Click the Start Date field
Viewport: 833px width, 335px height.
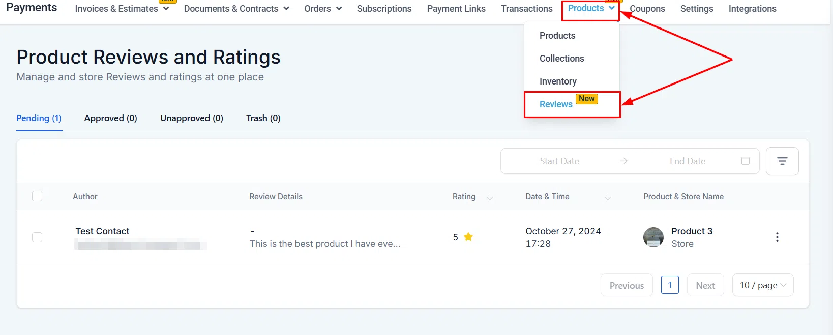(559, 161)
